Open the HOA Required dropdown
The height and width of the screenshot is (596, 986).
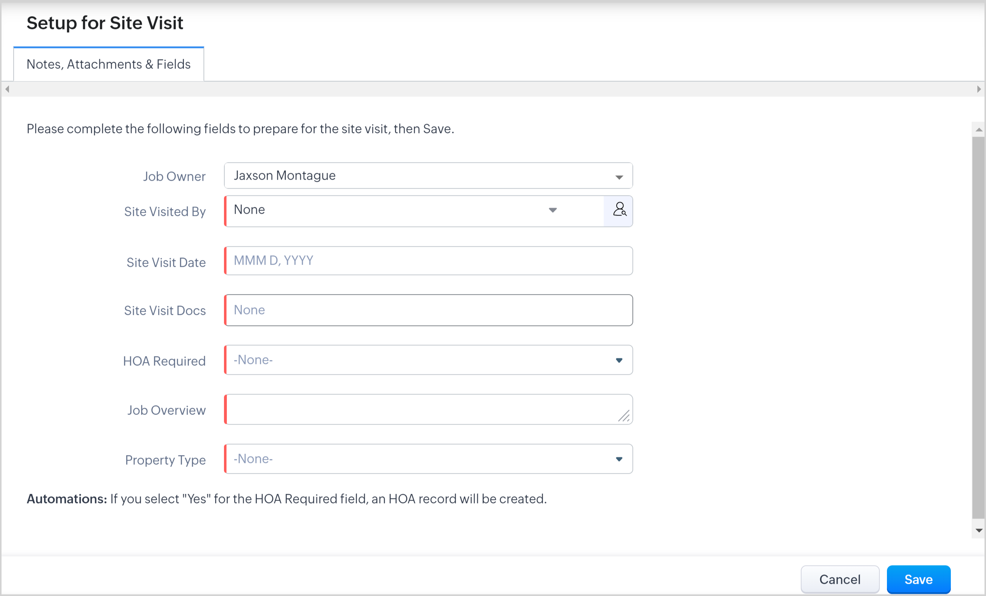(x=619, y=360)
